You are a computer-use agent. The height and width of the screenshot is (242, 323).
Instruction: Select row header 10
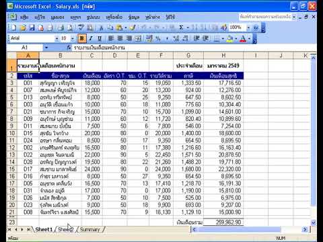[x=11, y=133]
